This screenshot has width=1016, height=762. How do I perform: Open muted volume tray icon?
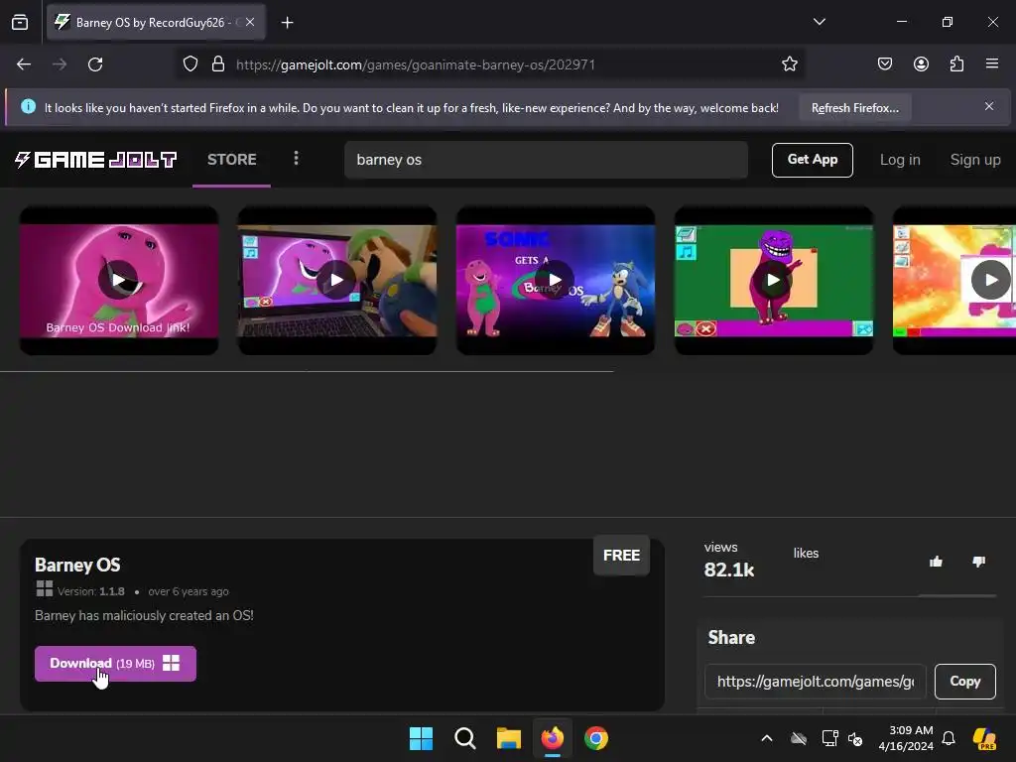pyautogui.click(x=855, y=738)
